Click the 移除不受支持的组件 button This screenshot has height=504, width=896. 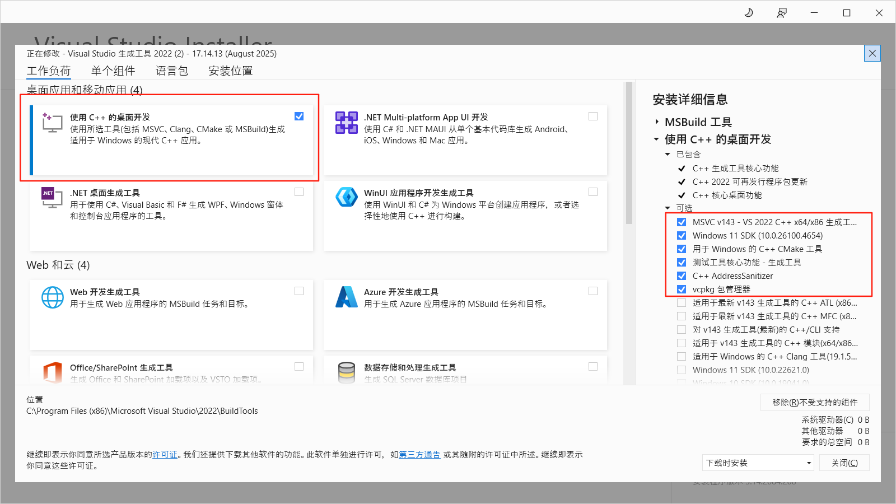pos(814,403)
